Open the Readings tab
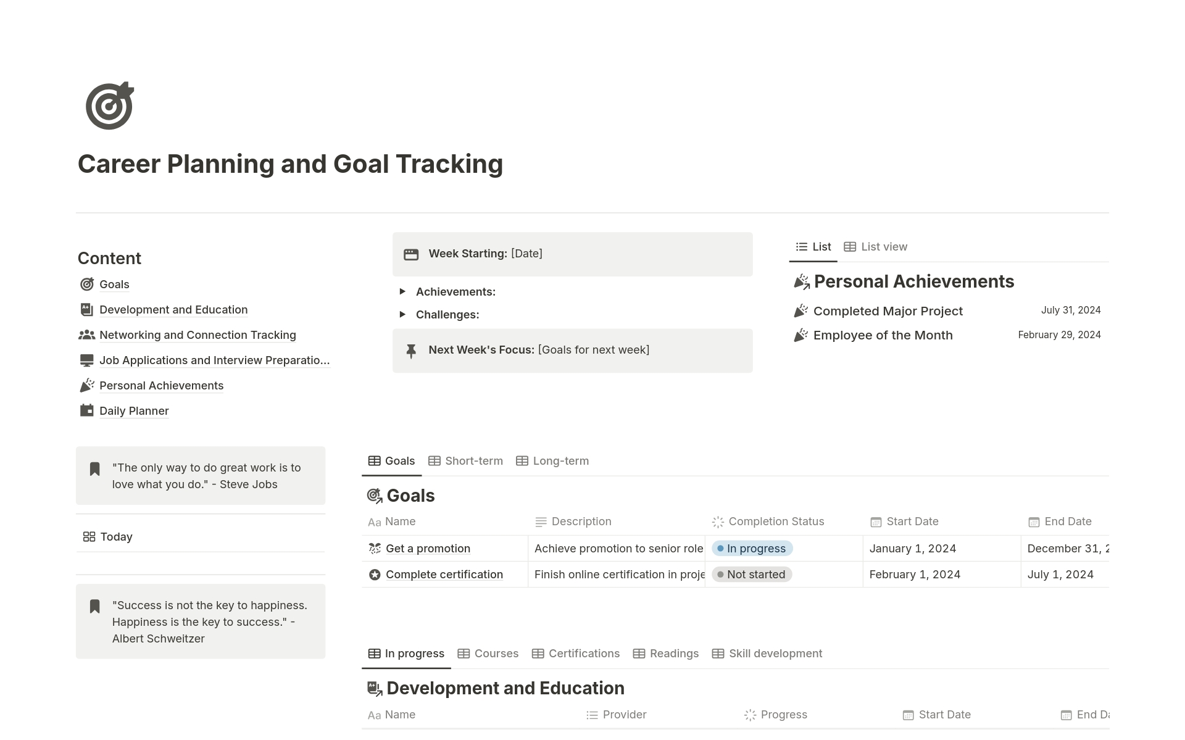This screenshot has width=1185, height=740. point(665,654)
